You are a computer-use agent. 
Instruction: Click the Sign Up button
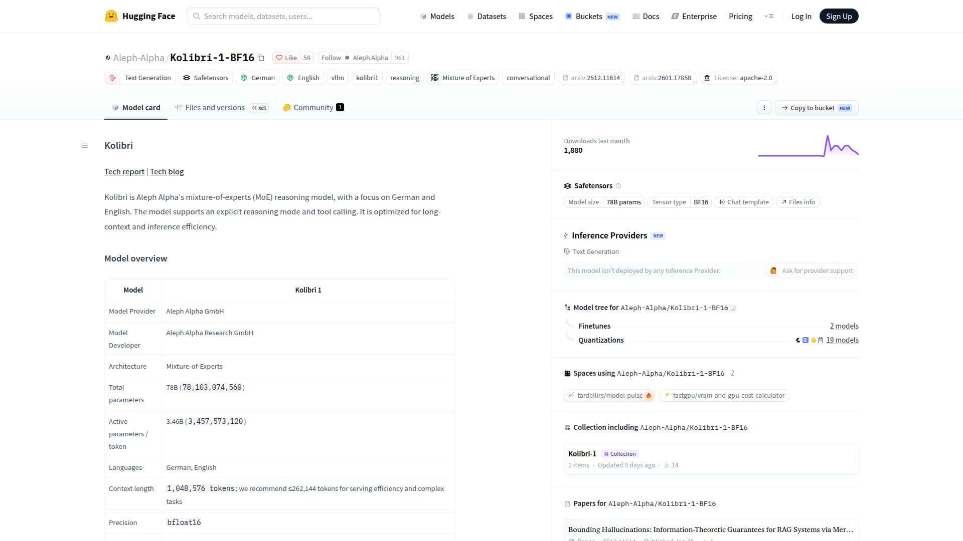839,16
